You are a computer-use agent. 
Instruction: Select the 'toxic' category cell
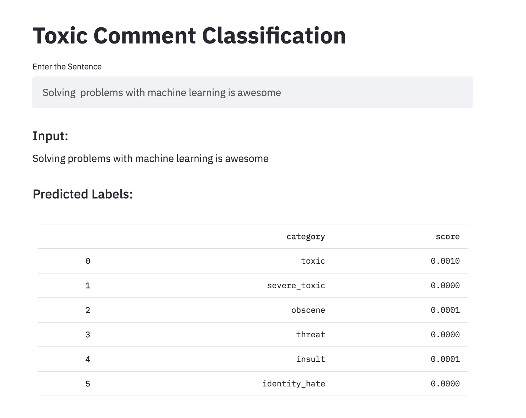[x=313, y=261]
